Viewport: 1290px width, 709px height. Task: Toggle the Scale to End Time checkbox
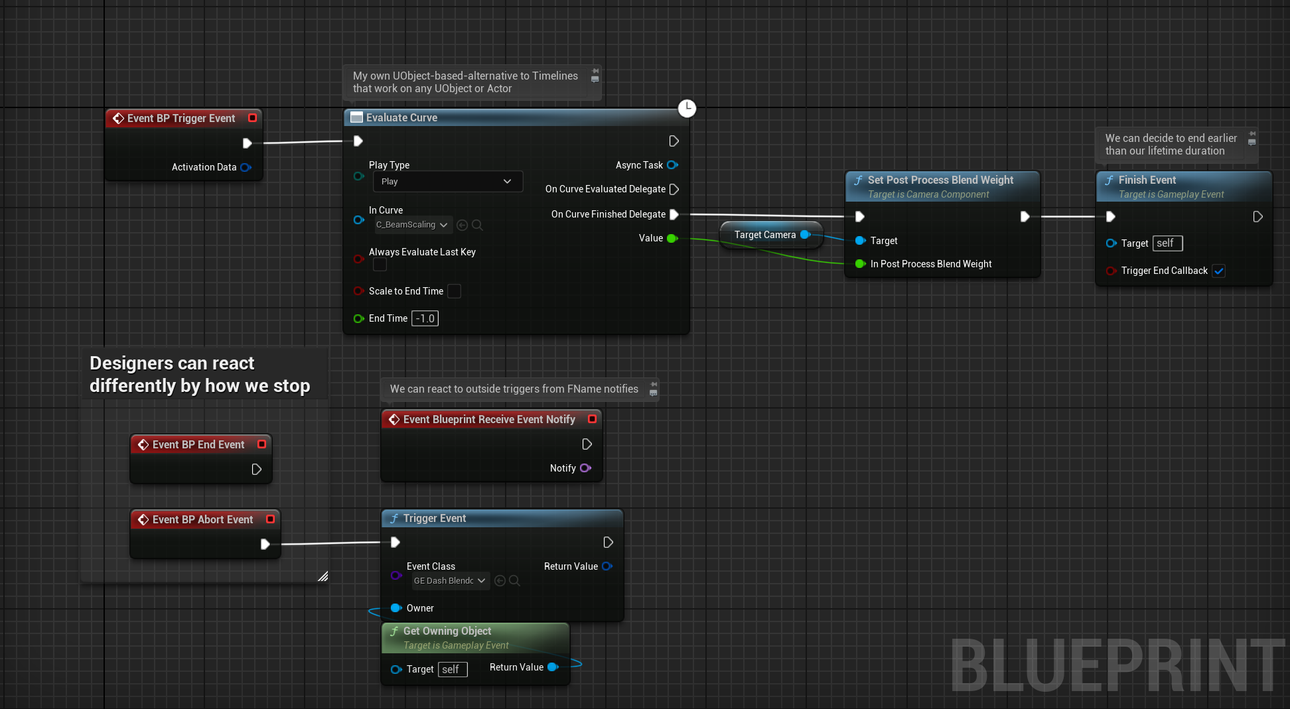(x=454, y=291)
